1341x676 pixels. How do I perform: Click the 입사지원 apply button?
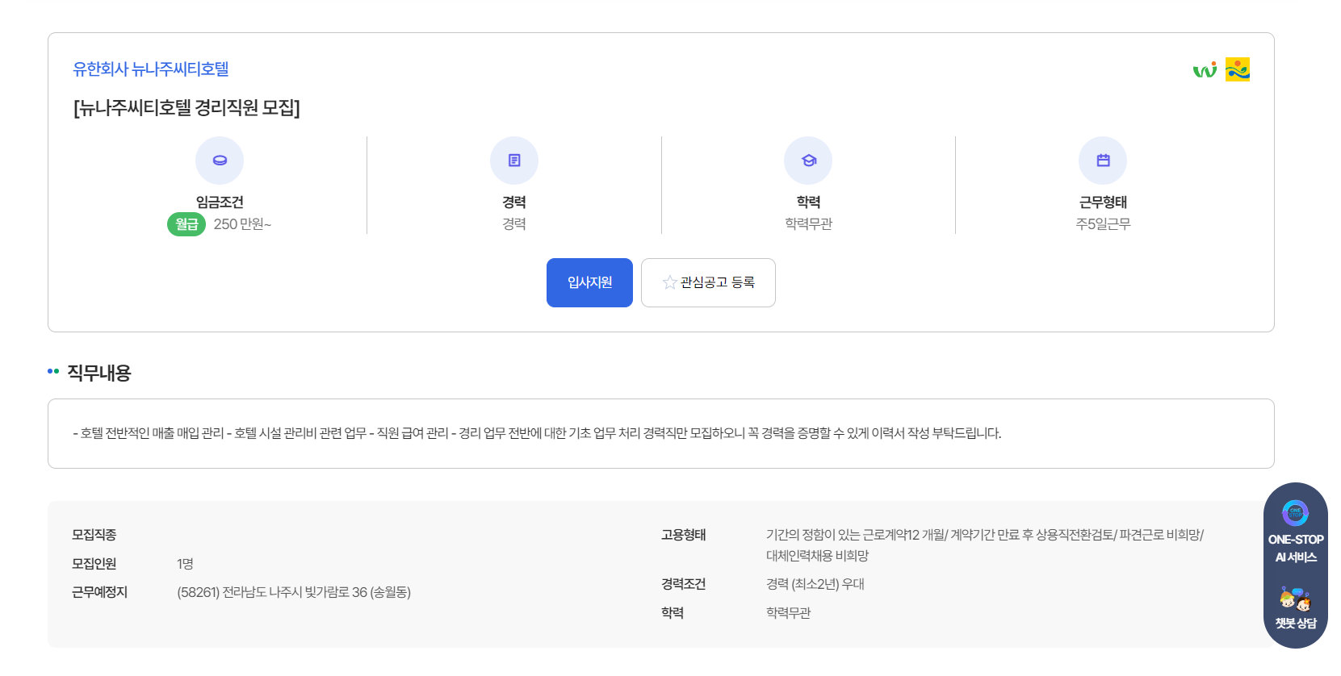coord(589,282)
